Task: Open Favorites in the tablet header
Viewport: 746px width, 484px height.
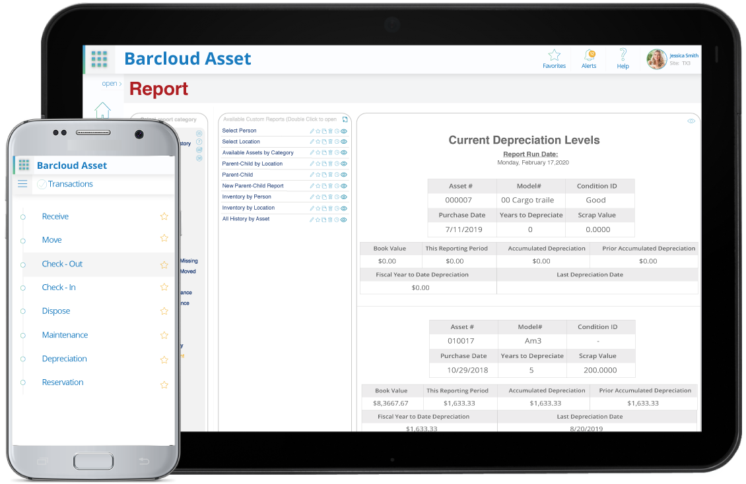Action: 555,59
